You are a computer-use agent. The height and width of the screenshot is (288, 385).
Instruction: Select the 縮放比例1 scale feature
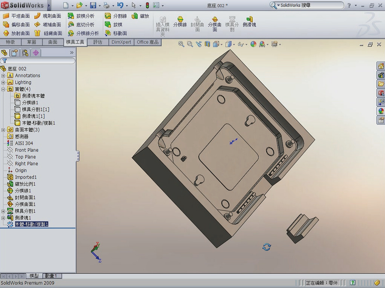25,184
